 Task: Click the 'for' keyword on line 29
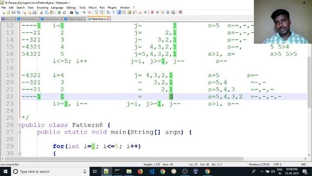(x=58, y=146)
